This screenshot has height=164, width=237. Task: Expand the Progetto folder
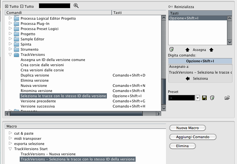pos(10,34)
